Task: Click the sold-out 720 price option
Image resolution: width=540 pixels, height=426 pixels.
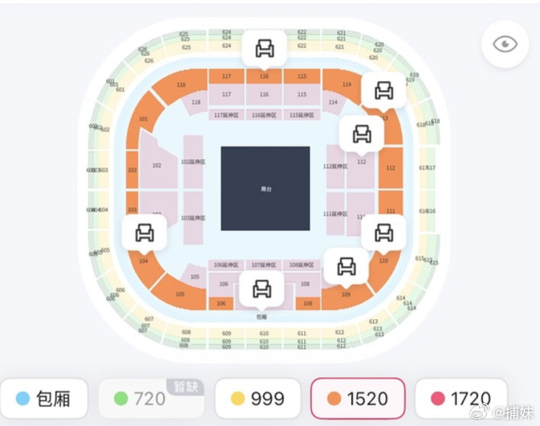Action: pyautogui.click(x=151, y=399)
